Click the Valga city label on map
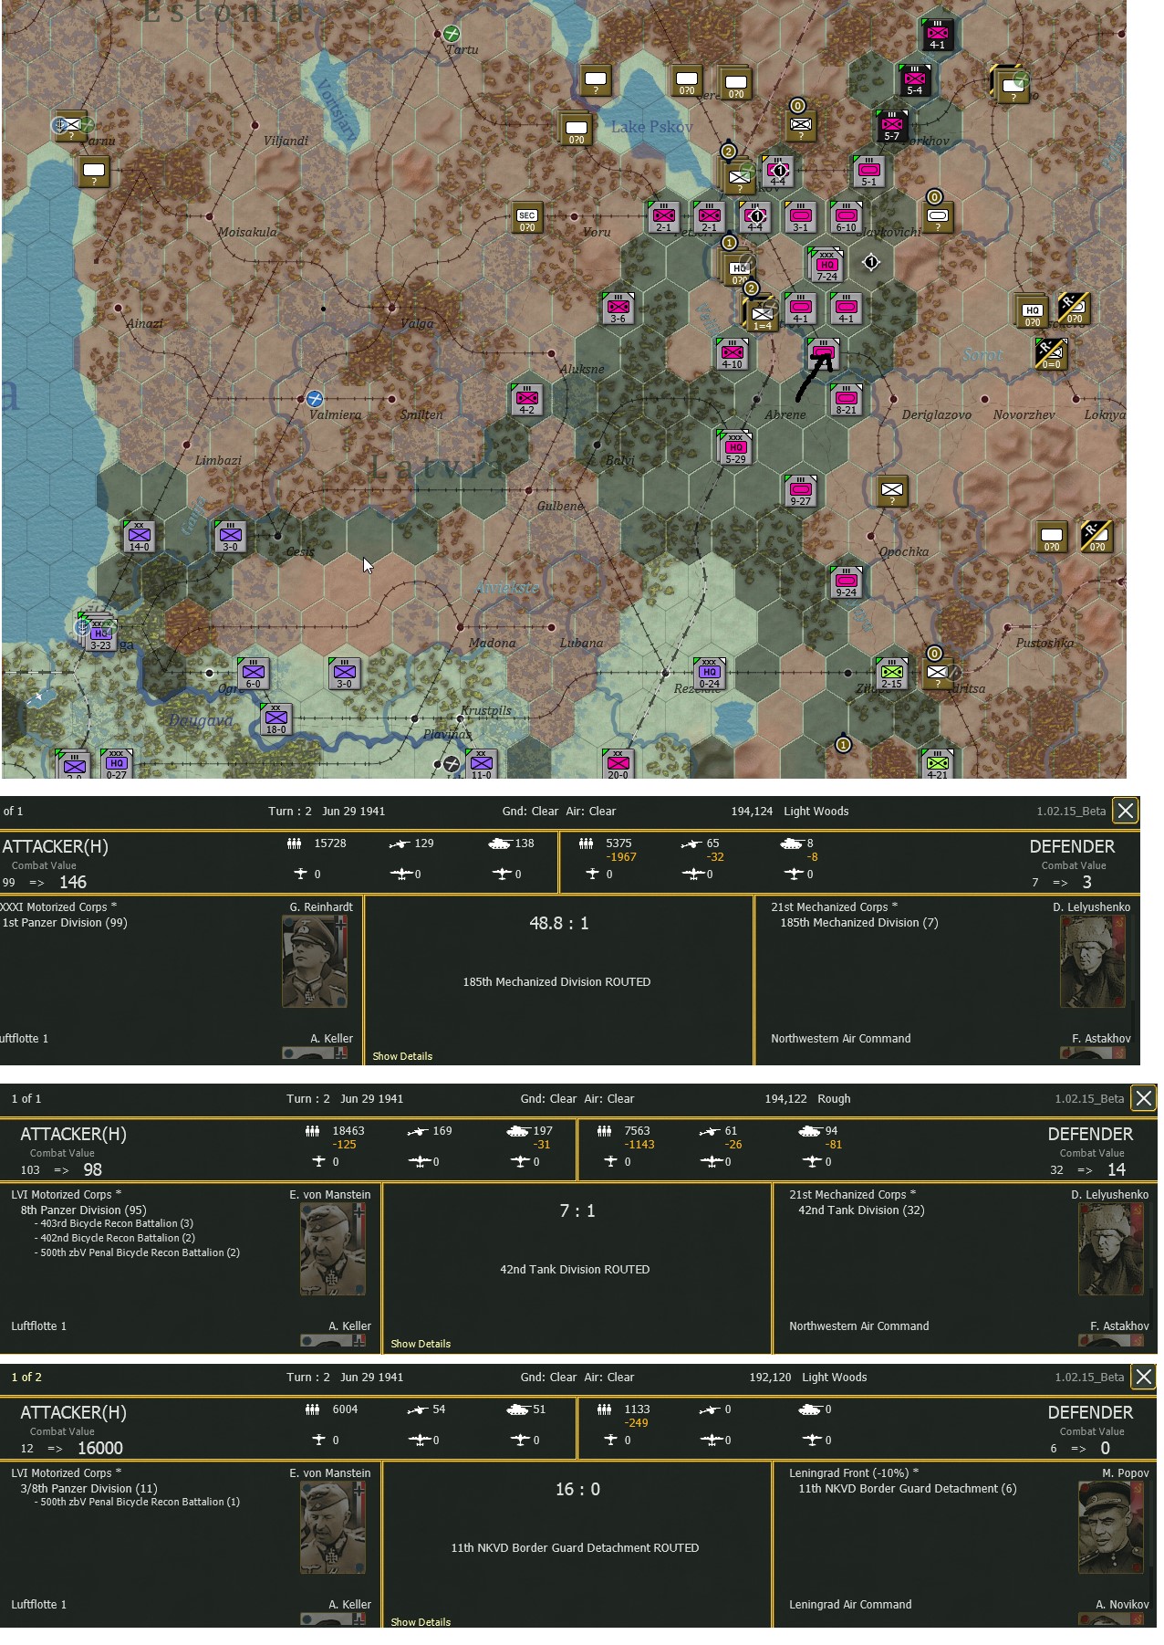 pyautogui.click(x=417, y=323)
